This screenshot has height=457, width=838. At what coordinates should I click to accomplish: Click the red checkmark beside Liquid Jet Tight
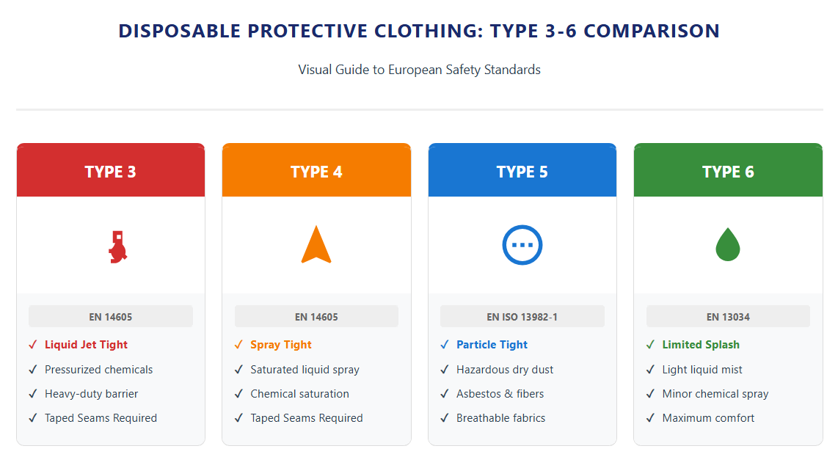coord(33,345)
